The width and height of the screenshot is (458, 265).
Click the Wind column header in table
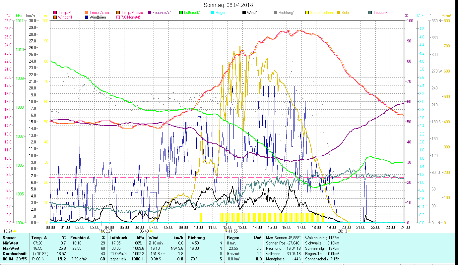[x=154, y=238]
